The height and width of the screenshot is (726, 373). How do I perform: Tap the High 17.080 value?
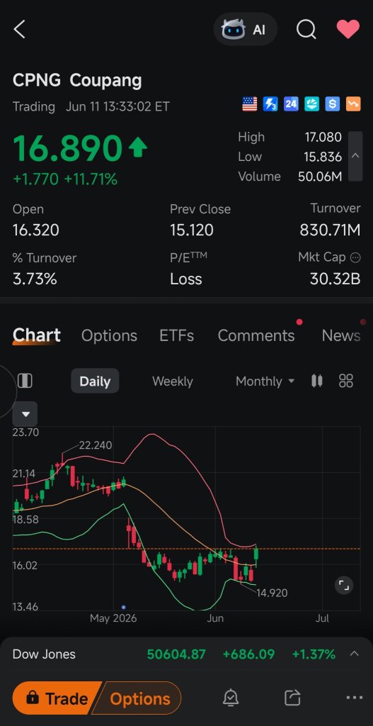tap(323, 137)
